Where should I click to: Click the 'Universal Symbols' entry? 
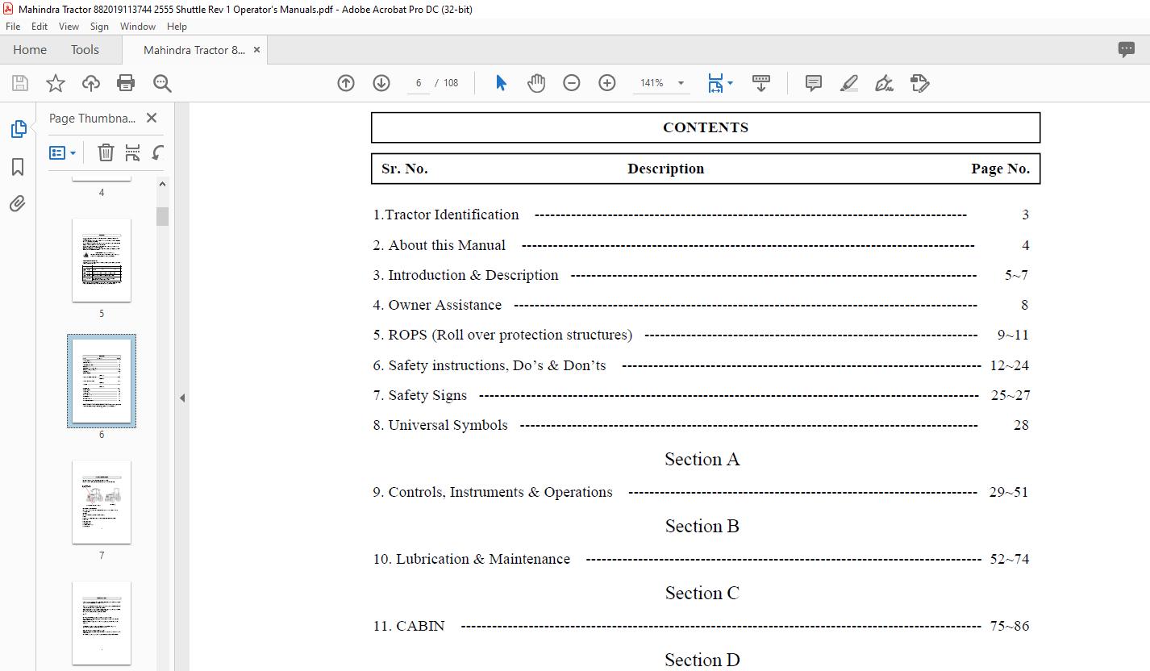coord(440,425)
